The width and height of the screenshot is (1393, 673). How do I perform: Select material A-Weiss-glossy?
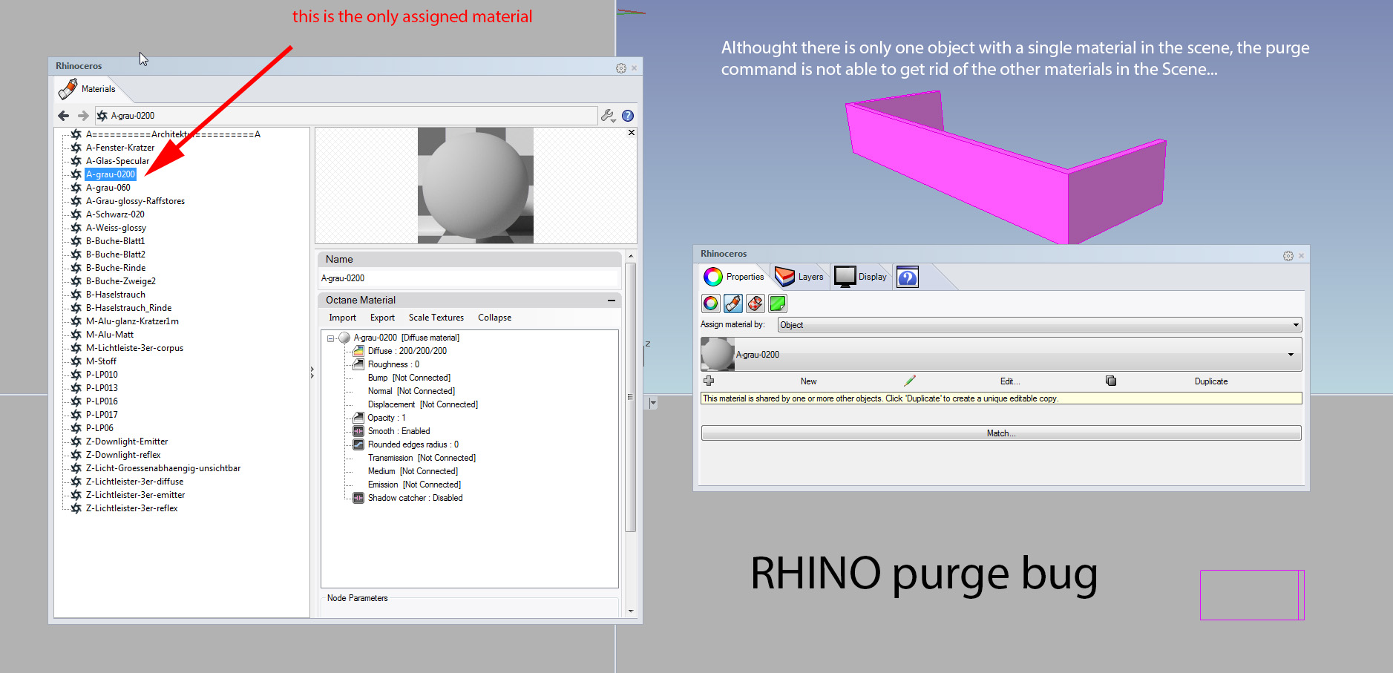coord(116,228)
